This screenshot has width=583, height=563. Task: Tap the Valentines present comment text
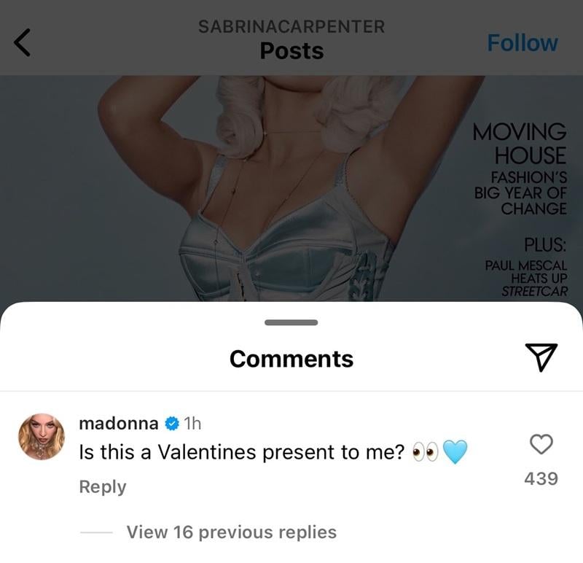tap(242, 452)
